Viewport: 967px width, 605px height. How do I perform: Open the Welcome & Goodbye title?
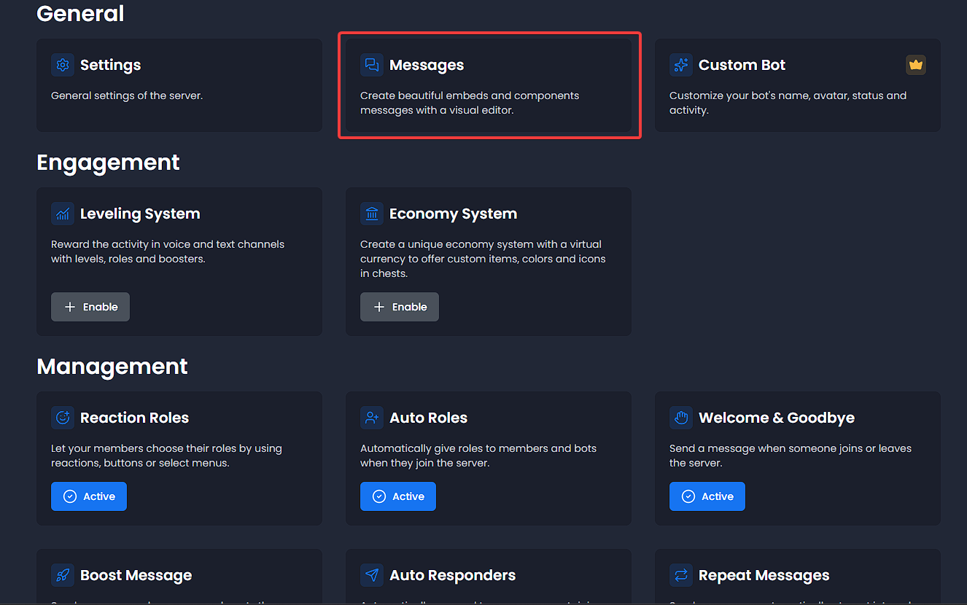click(x=777, y=418)
